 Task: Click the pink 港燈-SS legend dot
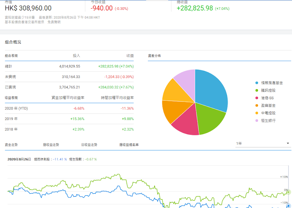click(257, 98)
